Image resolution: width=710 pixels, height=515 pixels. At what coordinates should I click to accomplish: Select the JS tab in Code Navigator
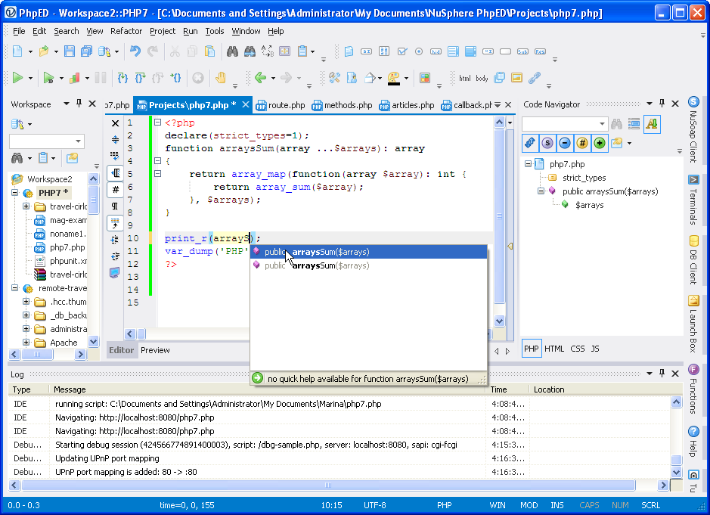[595, 349]
